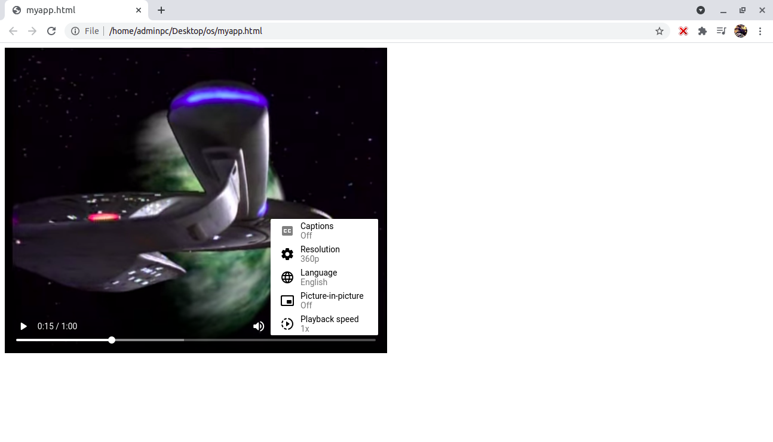Reload the page
The image size is (773, 442).
tap(51, 31)
